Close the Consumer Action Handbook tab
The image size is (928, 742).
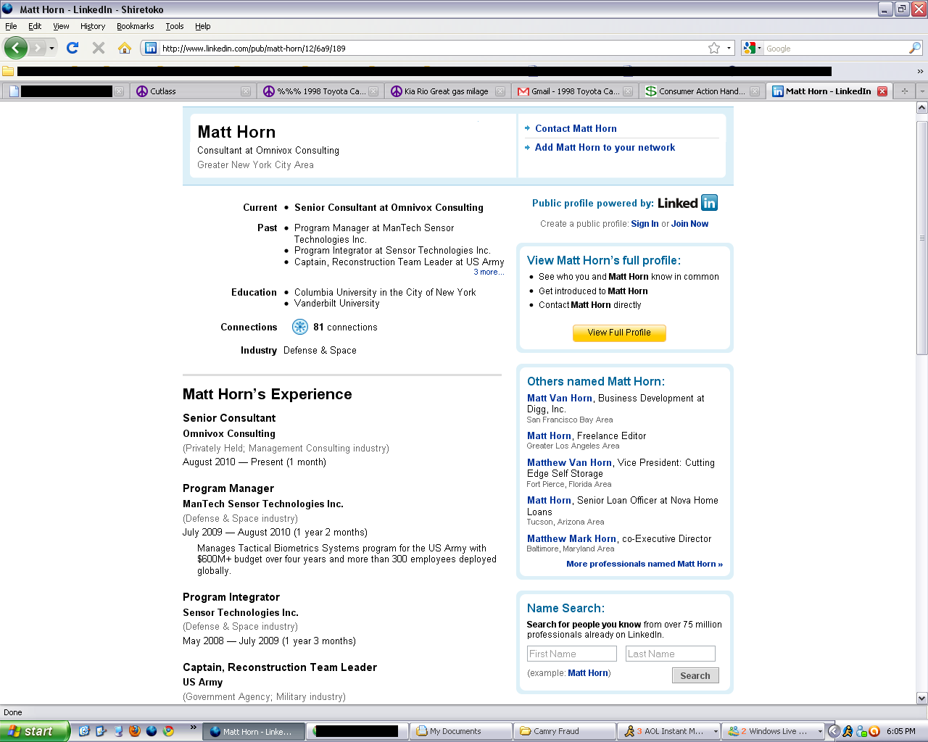click(755, 91)
